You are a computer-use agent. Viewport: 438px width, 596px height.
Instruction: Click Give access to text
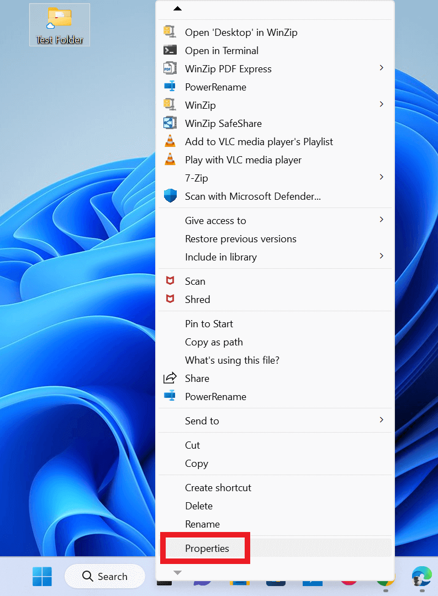pyautogui.click(x=215, y=221)
